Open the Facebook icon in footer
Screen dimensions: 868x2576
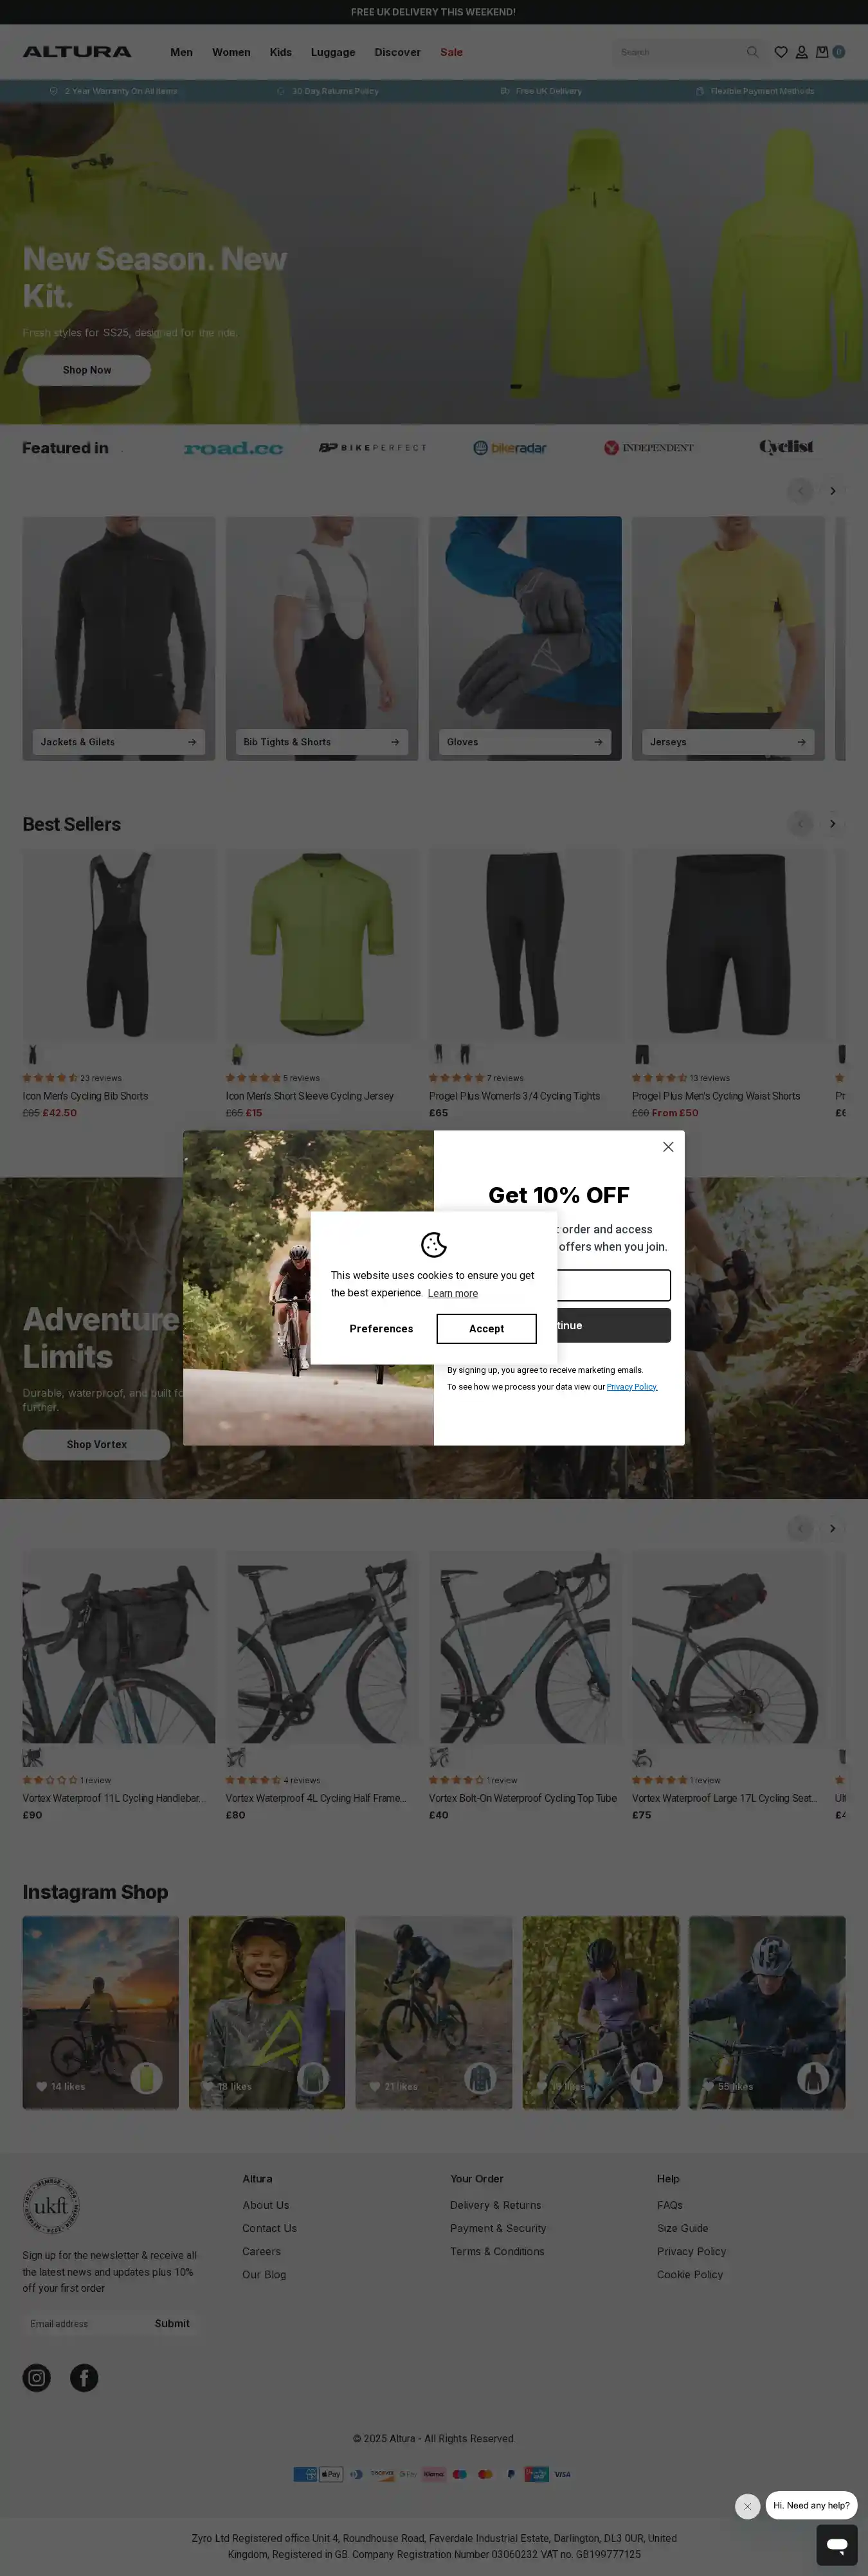(x=84, y=2377)
